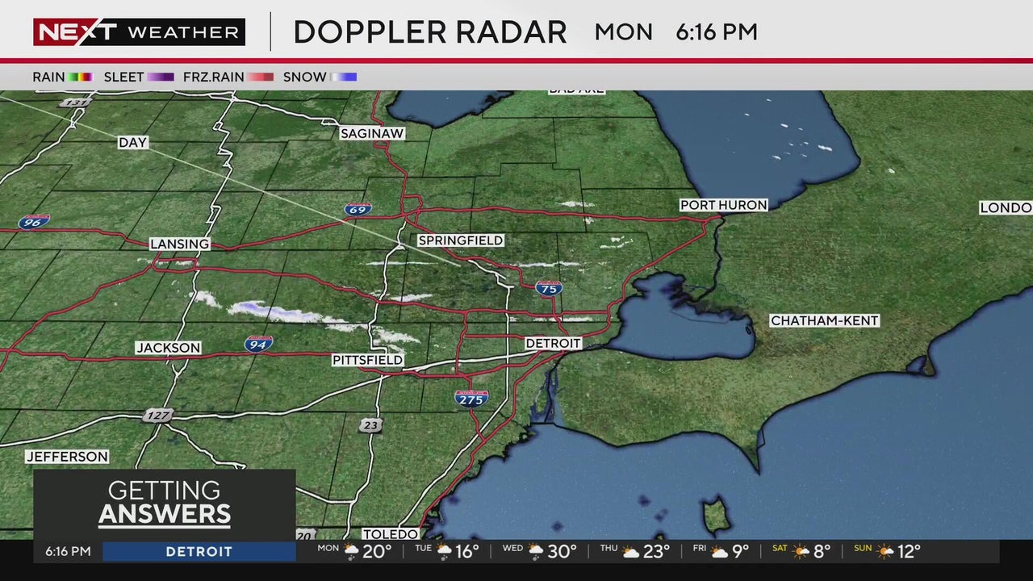The height and width of the screenshot is (581, 1033).
Task: Click the I-96 highway shield
Action: [35, 222]
